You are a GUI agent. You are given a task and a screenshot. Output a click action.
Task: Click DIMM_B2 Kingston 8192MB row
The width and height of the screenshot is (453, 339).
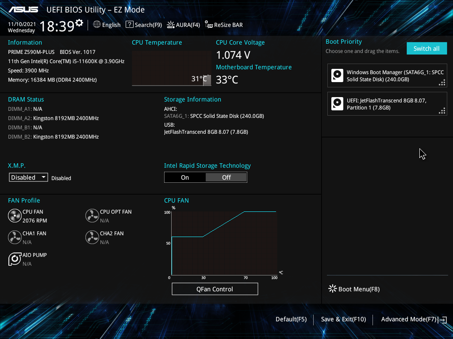(54, 137)
